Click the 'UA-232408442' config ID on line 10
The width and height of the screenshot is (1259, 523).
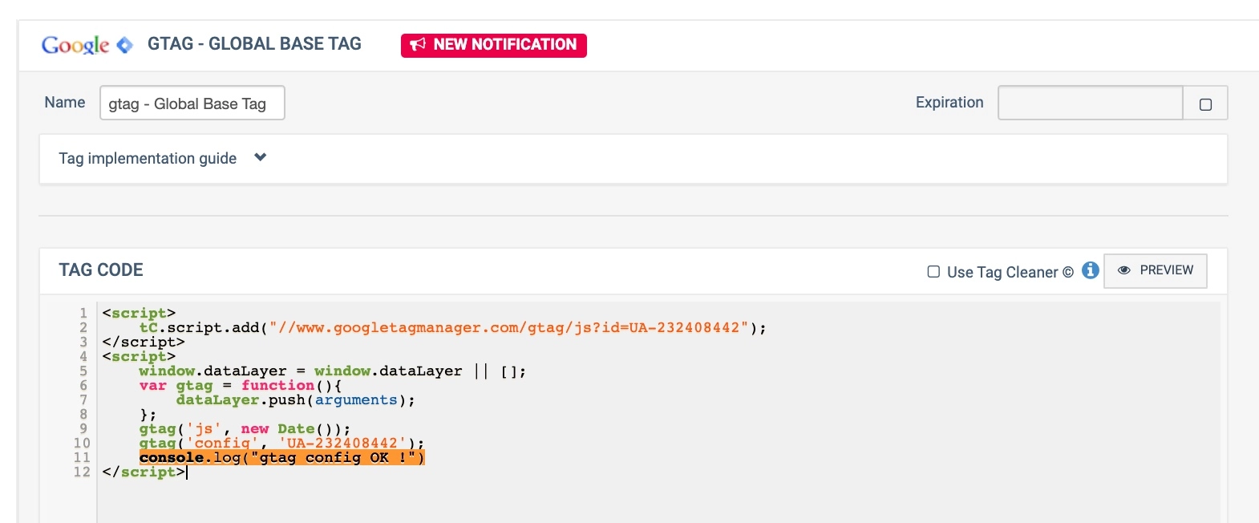tap(342, 444)
